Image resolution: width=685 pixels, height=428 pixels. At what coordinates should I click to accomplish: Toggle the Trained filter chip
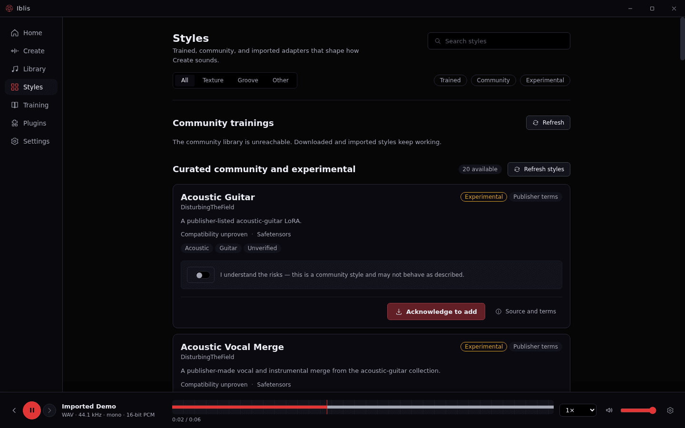point(450,80)
